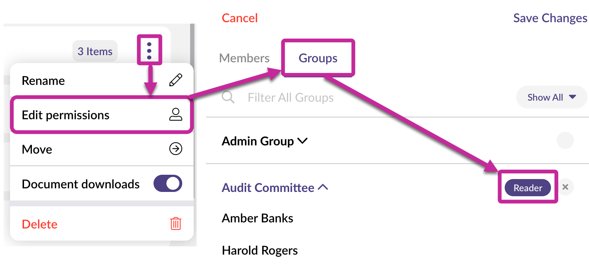Click the magnifying glass search icon
The width and height of the screenshot is (589, 270).
pos(228,97)
